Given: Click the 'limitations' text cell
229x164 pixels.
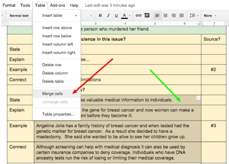Looking at the screenshot, I should coord(141,80).
